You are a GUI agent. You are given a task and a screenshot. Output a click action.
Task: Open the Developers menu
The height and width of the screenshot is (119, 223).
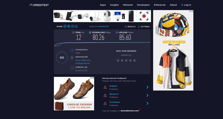click(143, 5)
